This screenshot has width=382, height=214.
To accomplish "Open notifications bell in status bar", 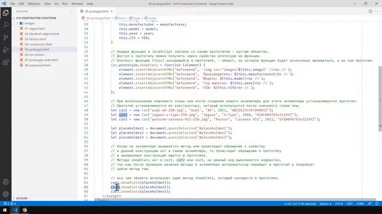I will (377, 203).
